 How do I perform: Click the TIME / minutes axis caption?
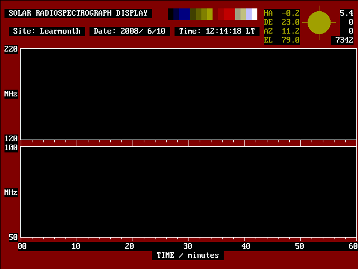[188, 256]
